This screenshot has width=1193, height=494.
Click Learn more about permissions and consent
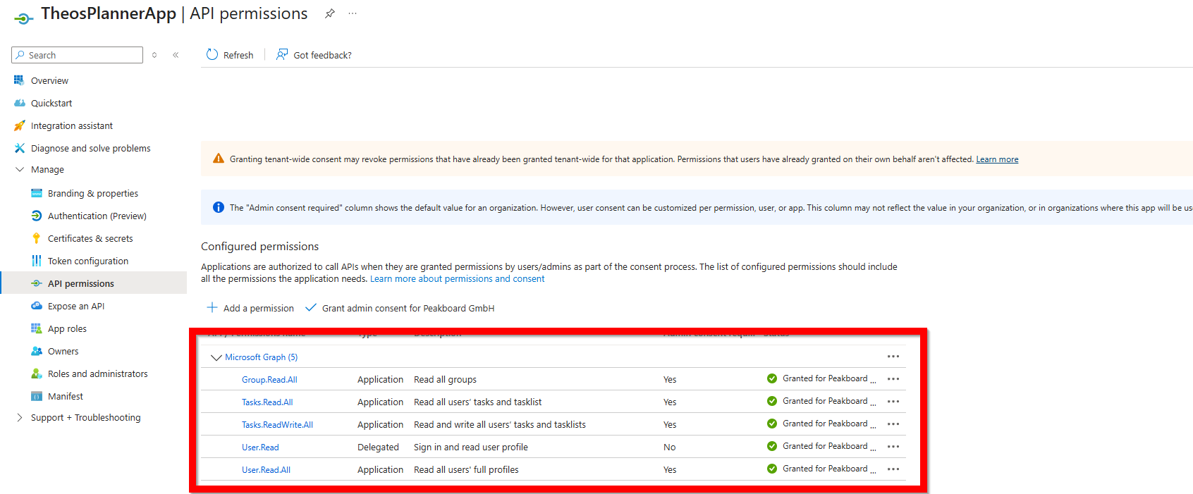(457, 279)
